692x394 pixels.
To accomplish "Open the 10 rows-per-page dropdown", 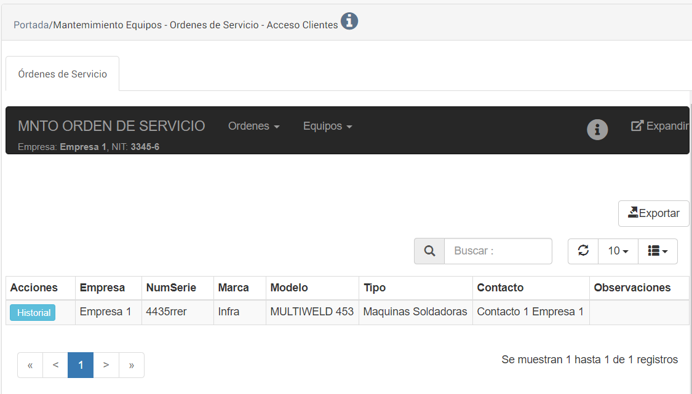I will [618, 251].
